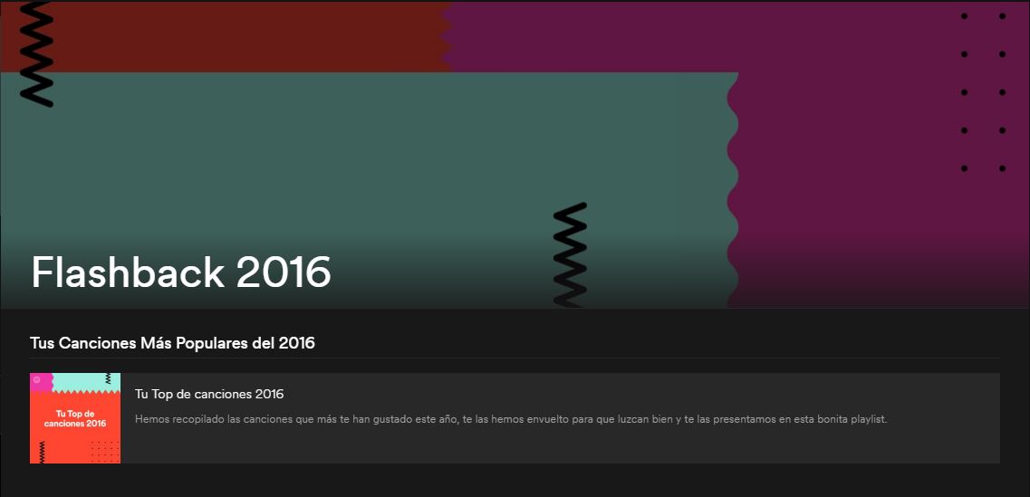Open the 'Tu Top de canciones 2016' playlist title
The height and width of the screenshot is (497, 1030).
click(x=209, y=395)
